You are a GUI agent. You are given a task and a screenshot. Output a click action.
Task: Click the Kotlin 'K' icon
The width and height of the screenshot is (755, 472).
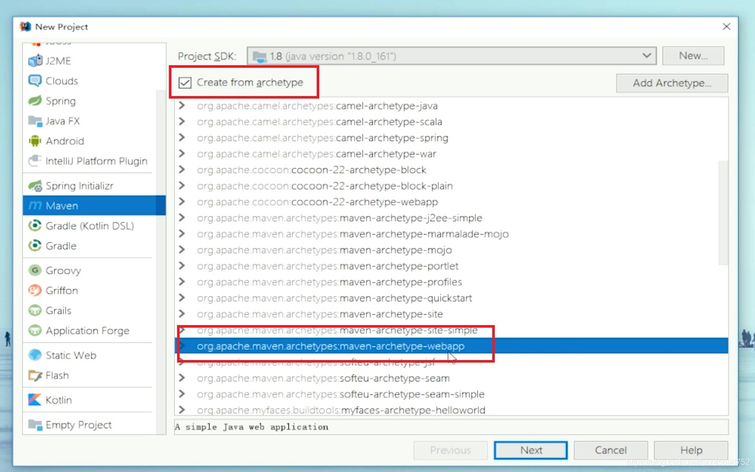pos(35,400)
